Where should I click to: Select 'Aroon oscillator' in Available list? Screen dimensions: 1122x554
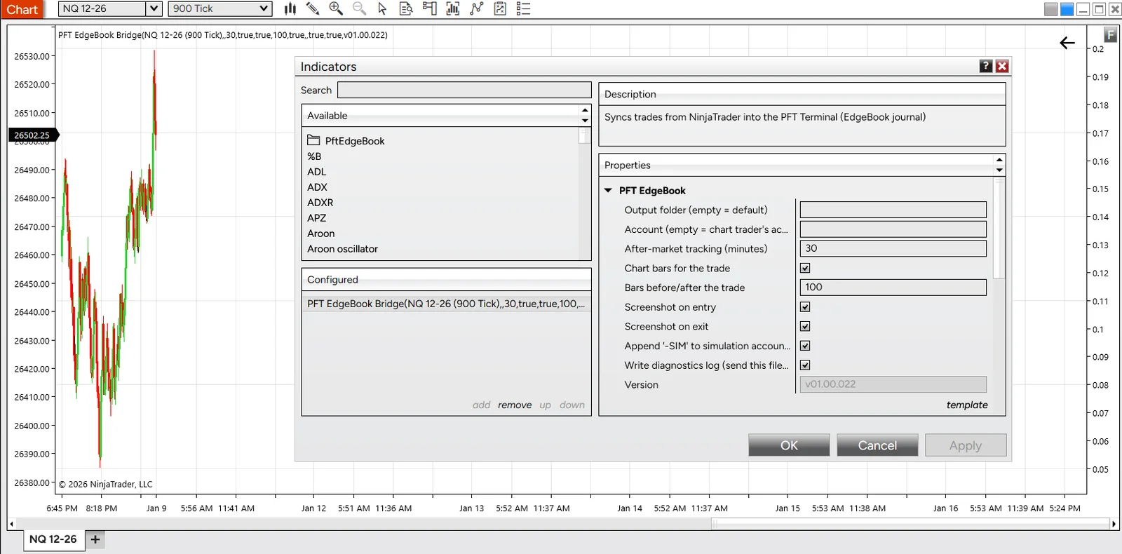point(342,249)
